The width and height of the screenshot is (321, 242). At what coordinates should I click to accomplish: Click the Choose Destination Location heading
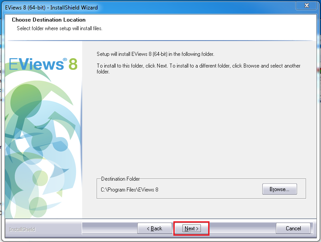[49, 20]
